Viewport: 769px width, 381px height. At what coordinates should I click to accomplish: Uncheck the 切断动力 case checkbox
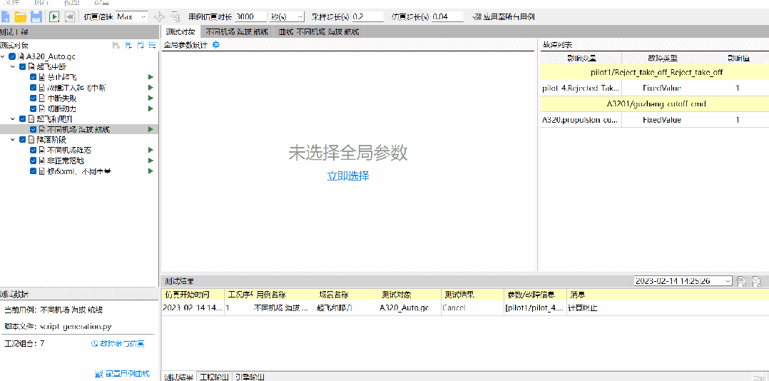click(x=33, y=108)
